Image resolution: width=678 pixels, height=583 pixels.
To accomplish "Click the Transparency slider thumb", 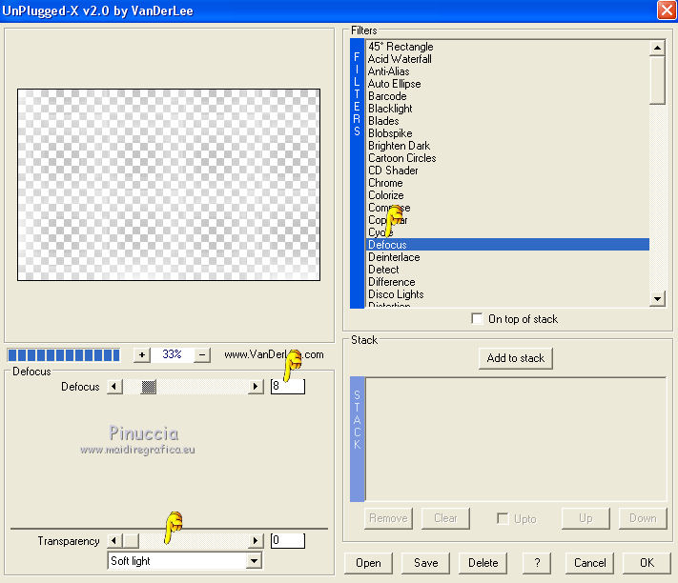I will pos(131,540).
